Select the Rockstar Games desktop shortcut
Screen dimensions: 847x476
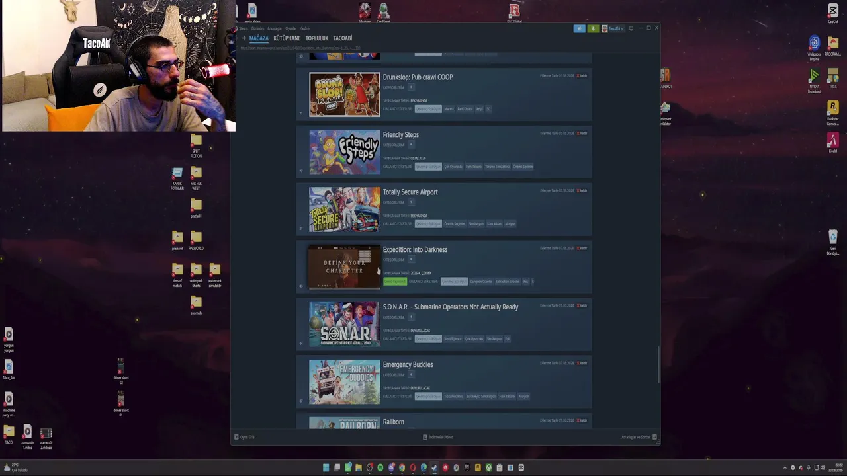[833, 112]
